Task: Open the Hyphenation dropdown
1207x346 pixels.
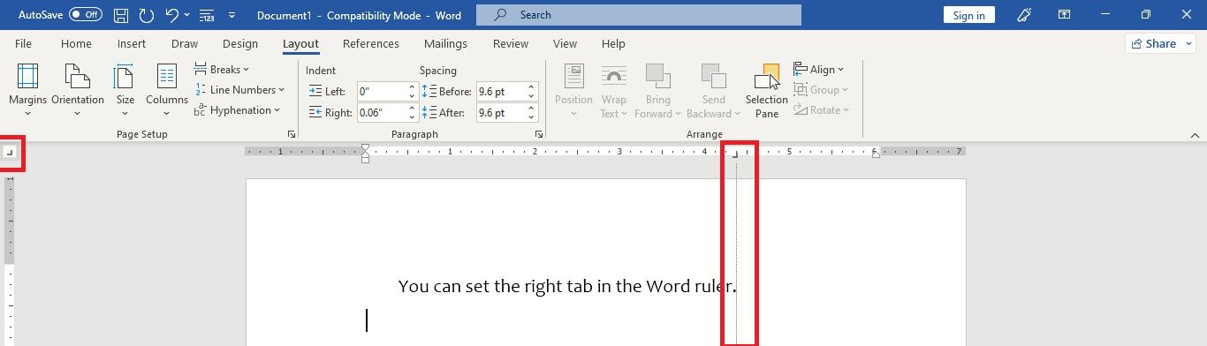Action: 238,109
